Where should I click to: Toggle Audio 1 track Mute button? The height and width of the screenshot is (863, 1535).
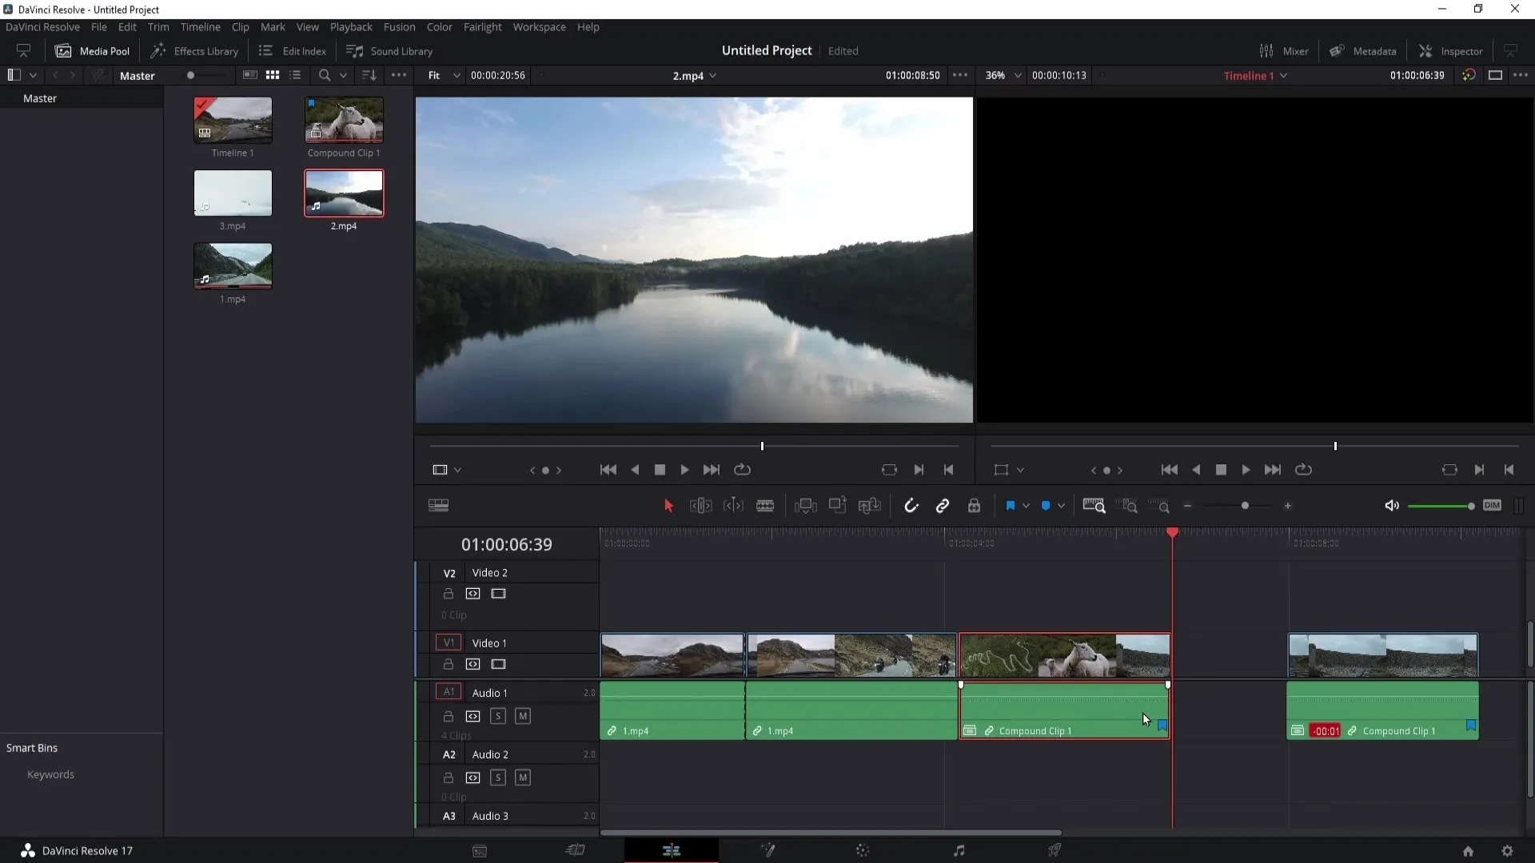[x=523, y=717]
